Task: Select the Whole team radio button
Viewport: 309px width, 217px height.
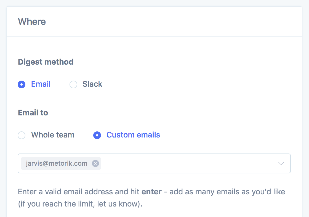Action: click(22, 135)
